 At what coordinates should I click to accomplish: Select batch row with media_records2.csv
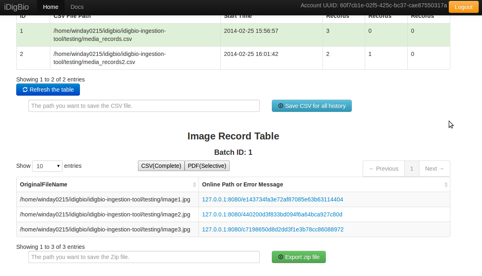click(233, 58)
